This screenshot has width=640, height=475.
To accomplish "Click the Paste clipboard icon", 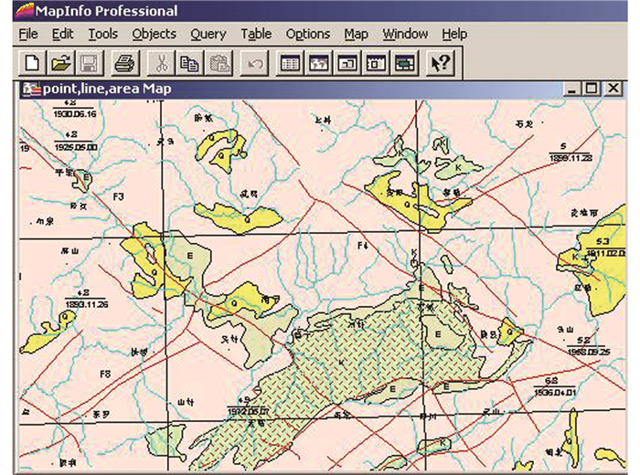I will [219, 63].
